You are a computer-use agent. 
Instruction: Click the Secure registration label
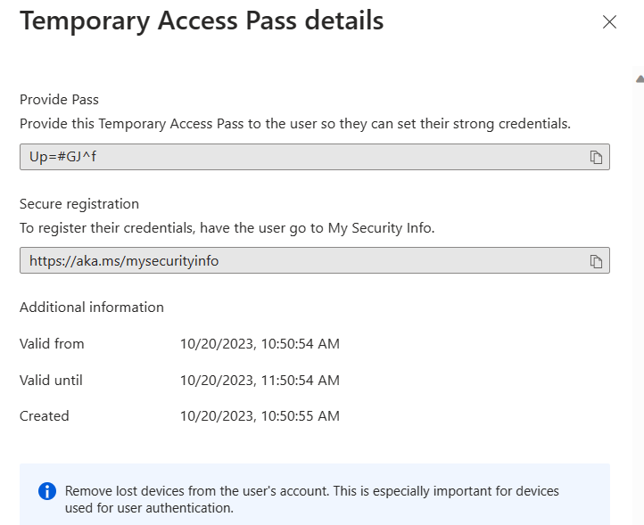(x=79, y=203)
